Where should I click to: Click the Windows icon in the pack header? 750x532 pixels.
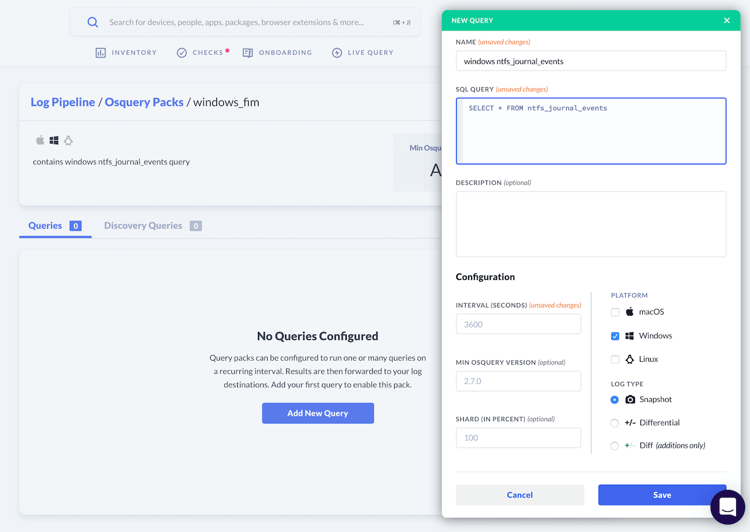[x=54, y=140]
